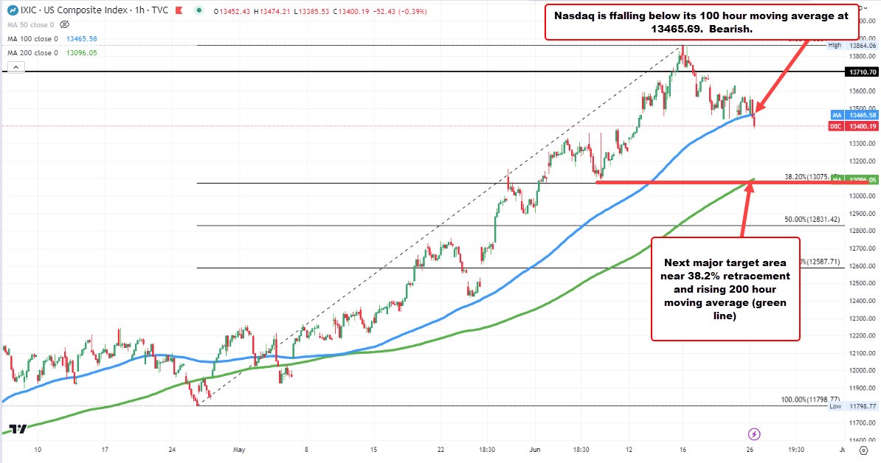Click the red IXIC 13400.19 price label
The image size is (881, 463).
click(x=856, y=126)
